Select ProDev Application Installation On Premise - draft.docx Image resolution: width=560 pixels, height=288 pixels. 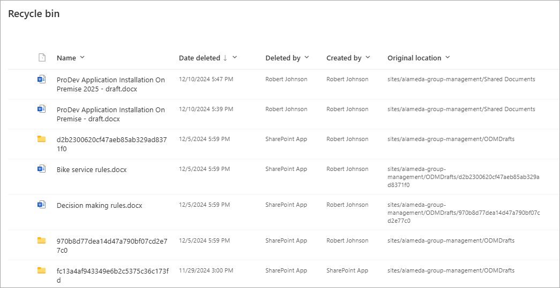pyautogui.click(x=111, y=114)
